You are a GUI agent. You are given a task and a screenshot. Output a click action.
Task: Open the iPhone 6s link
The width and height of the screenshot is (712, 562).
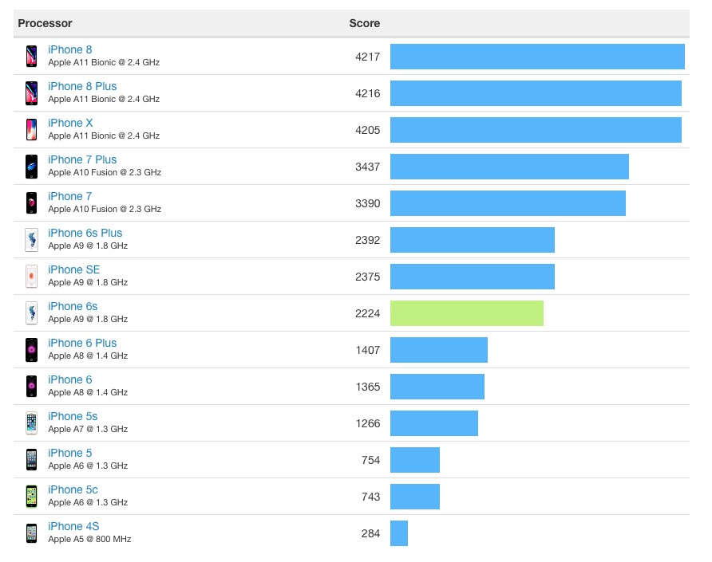[x=73, y=306]
